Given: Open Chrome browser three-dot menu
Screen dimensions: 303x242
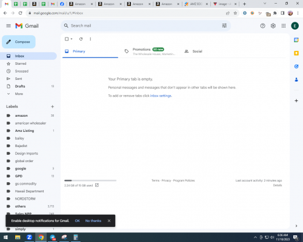Looking at the screenshot, I should (298, 13).
